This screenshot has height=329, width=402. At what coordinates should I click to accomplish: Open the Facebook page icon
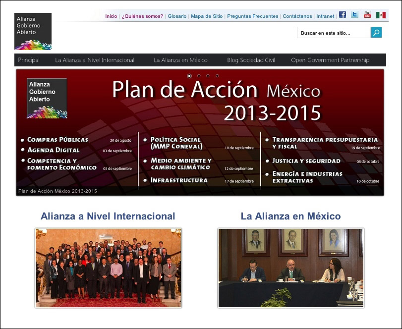[342, 14]
